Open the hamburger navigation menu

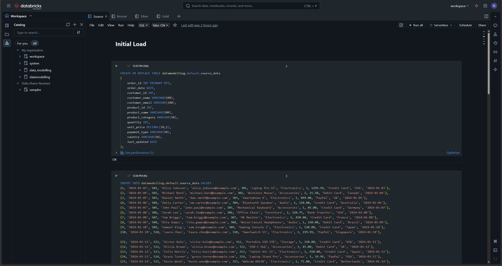click(x=8, y=6)
